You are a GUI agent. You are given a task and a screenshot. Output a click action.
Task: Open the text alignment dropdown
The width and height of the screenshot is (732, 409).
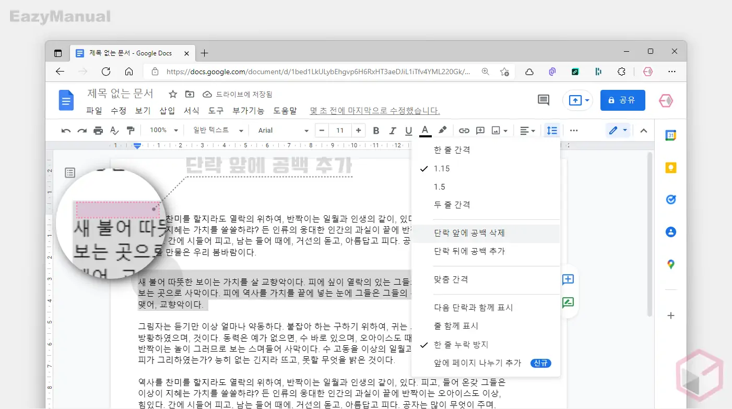click(528, 131)
